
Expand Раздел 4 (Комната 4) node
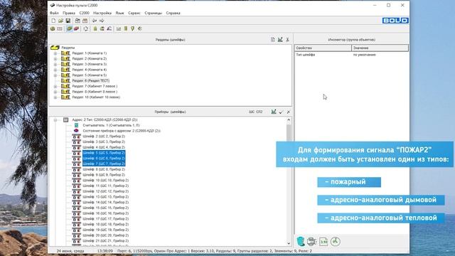pos(55,70)
